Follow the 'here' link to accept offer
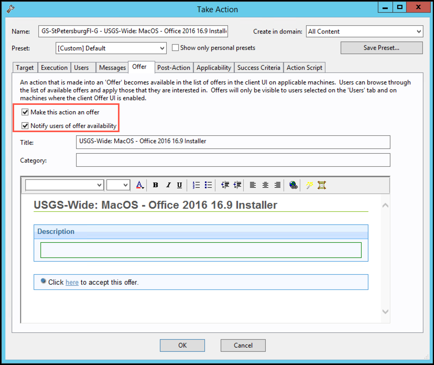 coord(72,283)
